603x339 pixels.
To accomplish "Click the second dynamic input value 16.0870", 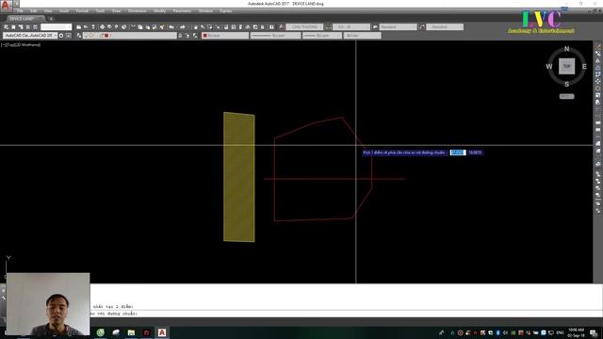I will (475, 153).
